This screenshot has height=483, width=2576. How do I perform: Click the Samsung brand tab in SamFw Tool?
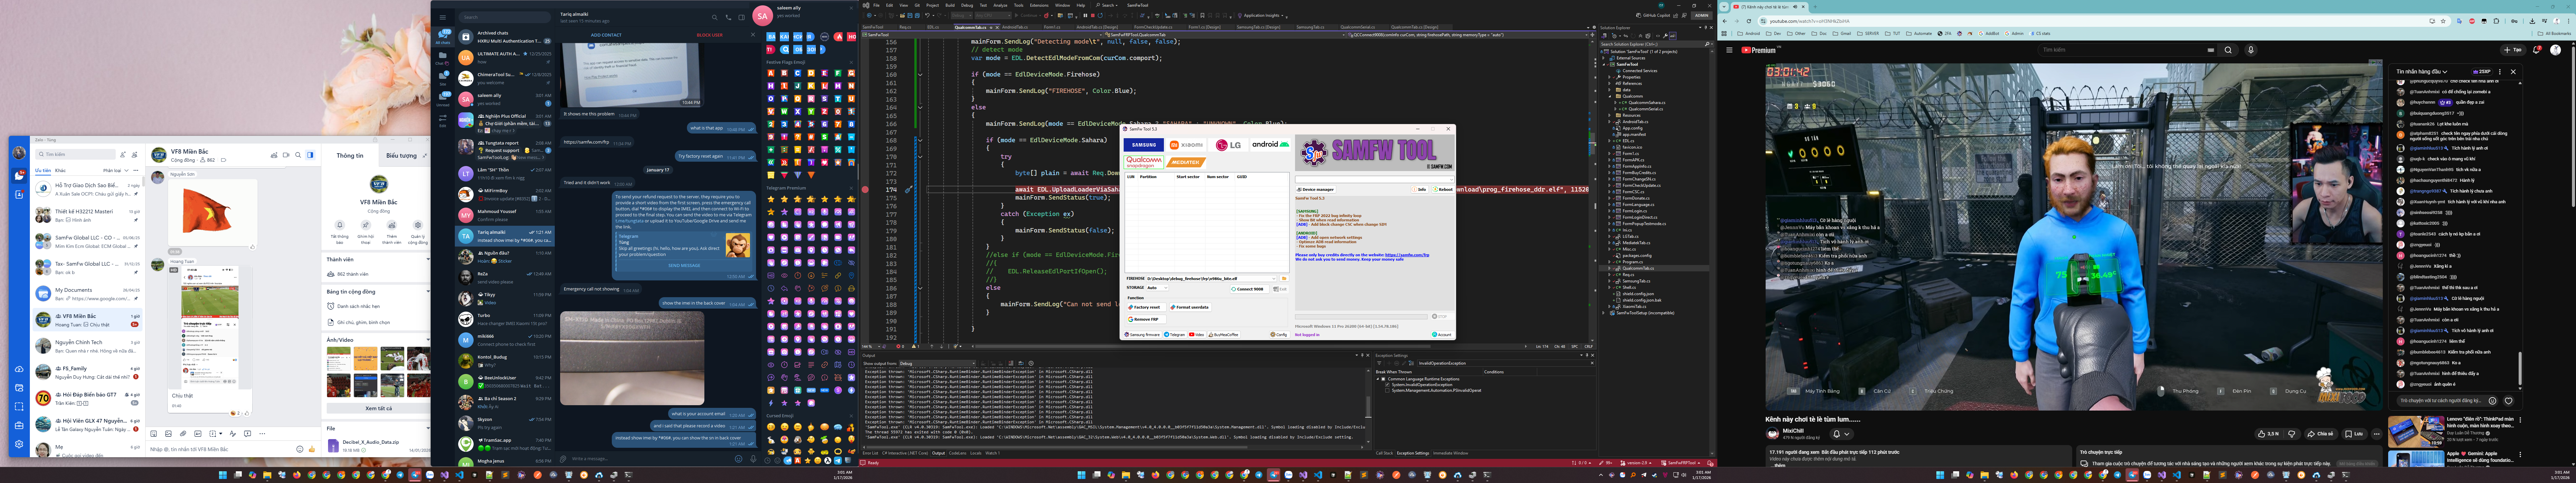1144,145
